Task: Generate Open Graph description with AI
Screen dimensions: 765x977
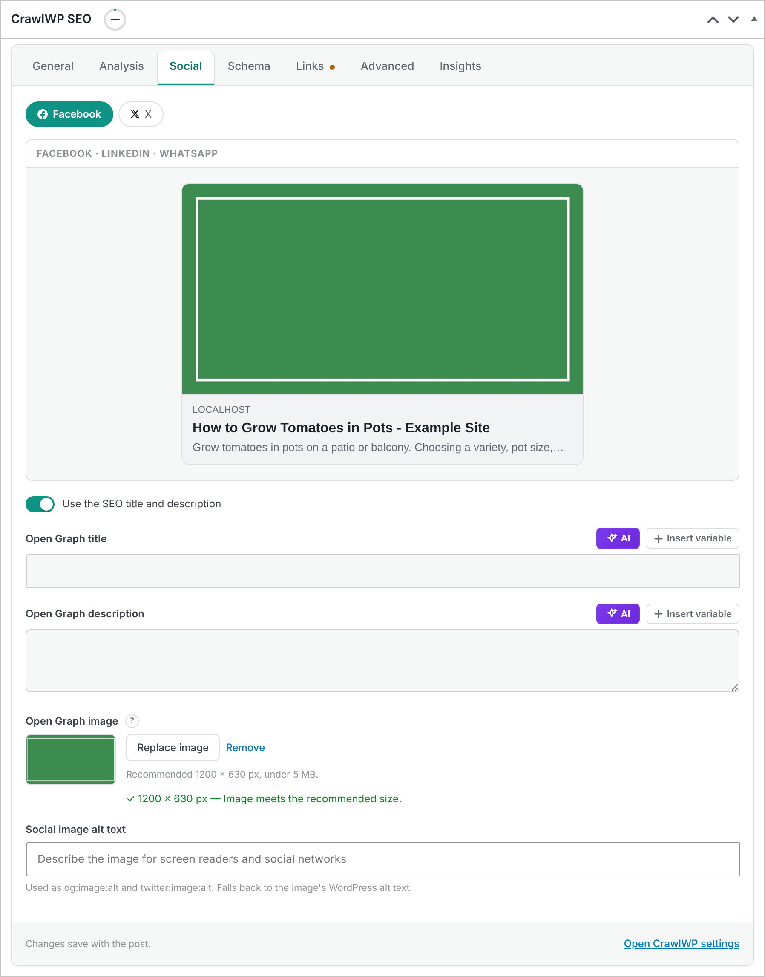Action: (x=618, y=614)
